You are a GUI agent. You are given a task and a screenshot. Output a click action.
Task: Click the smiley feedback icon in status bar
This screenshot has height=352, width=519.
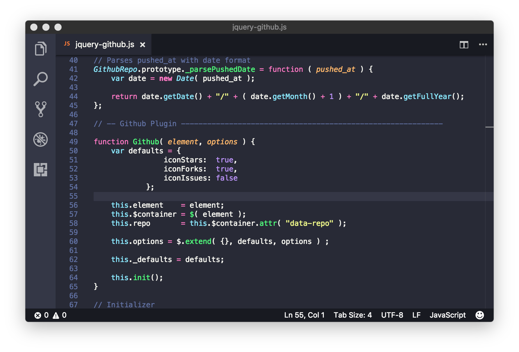pyautogui.click(x=479, y=315)
